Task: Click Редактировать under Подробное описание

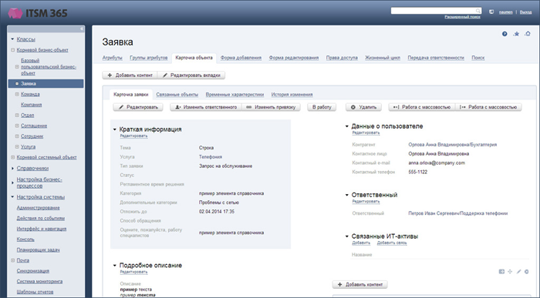Action: tap(133, 272)
